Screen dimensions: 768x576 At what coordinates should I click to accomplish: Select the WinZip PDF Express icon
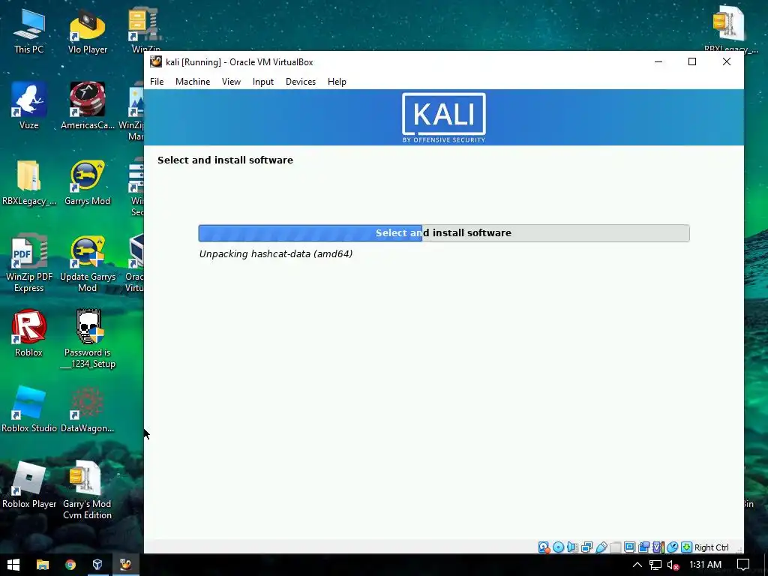coord(28,262)
